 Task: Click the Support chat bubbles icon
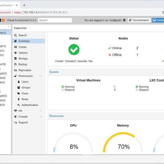(x=16, y=122)
